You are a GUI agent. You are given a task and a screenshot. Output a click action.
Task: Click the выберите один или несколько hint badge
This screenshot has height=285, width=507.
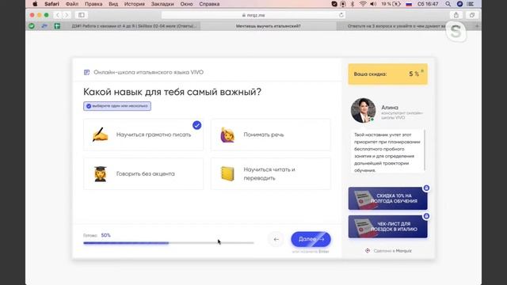tap(117, 106)
